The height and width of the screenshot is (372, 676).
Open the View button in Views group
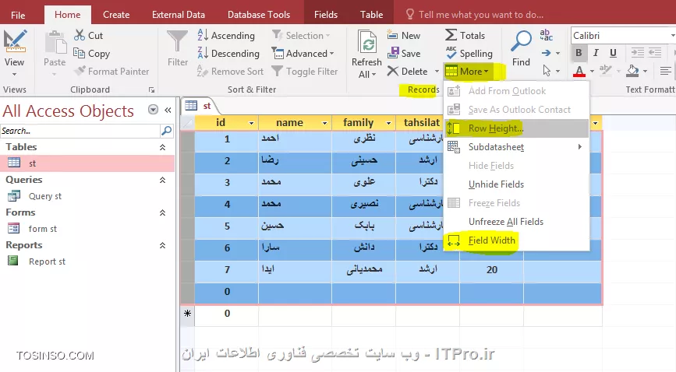point(14,52)
